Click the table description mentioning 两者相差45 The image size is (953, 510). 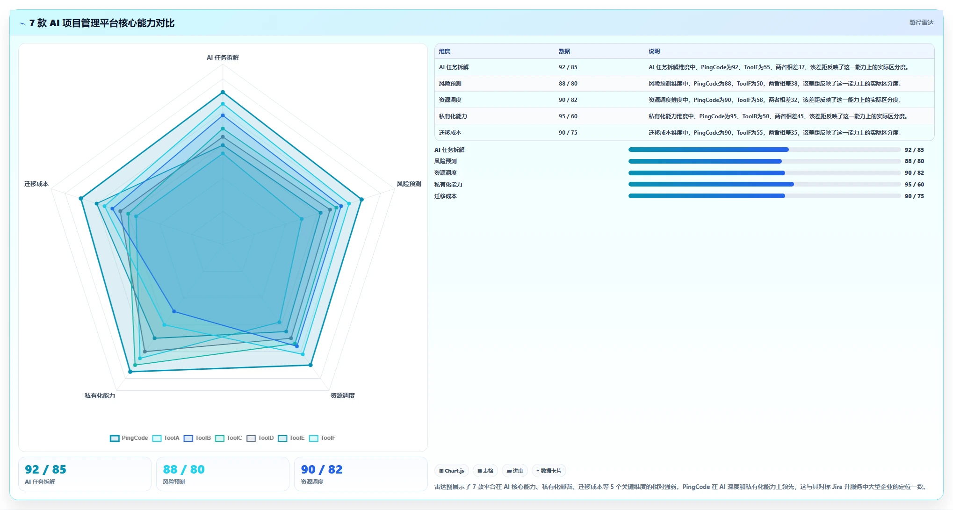[779, 116]
